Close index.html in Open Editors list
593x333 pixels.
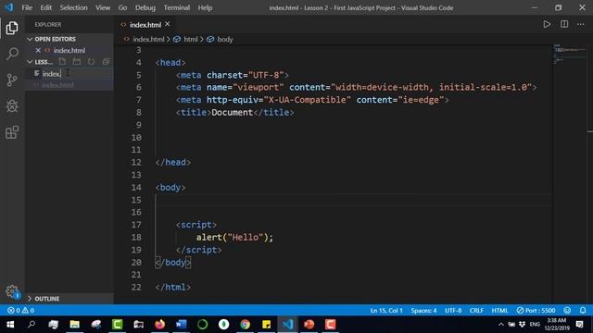click(x=38, y=50)
